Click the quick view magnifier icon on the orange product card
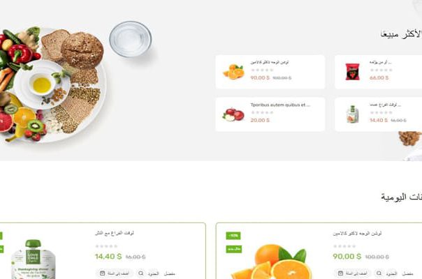422x279 pixels. [x=379, y=273]
